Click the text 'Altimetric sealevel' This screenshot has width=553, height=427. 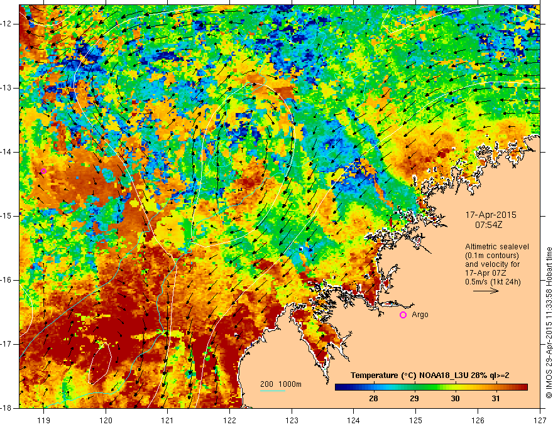[497, 247]
